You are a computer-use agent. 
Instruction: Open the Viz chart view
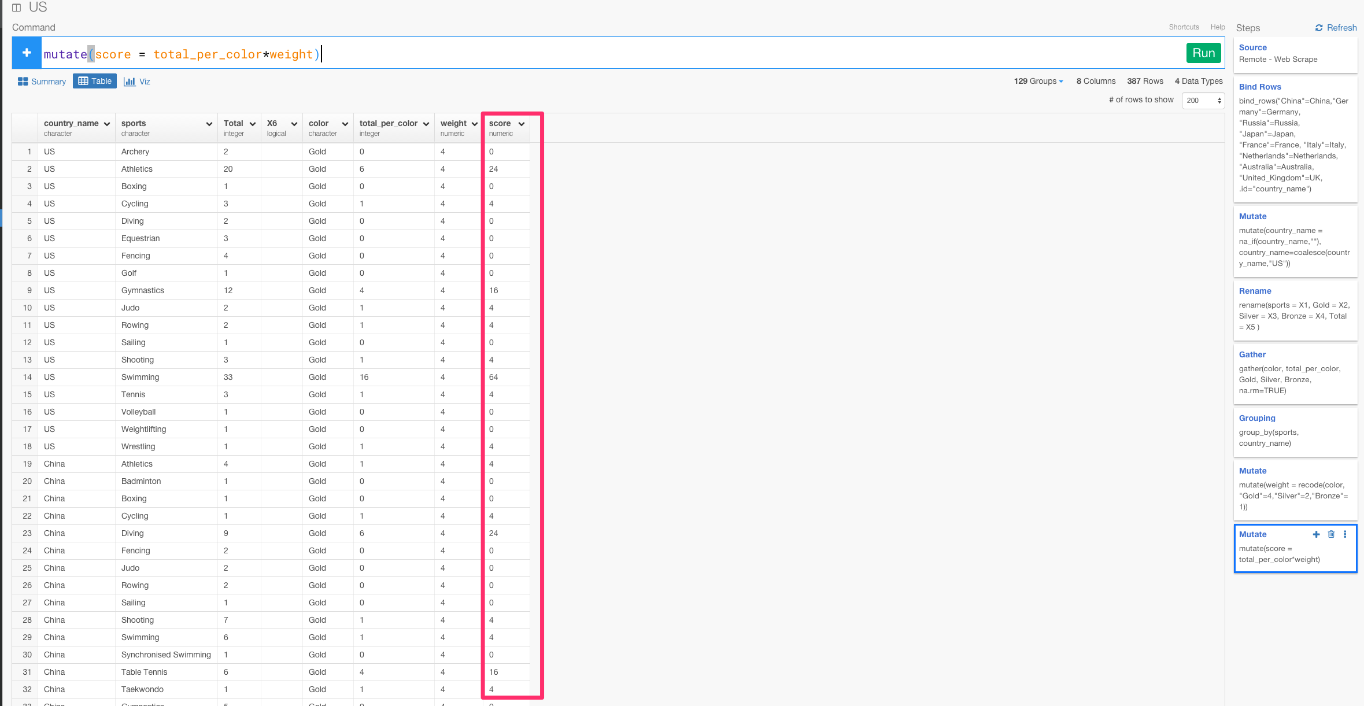[x=137, y=82]
